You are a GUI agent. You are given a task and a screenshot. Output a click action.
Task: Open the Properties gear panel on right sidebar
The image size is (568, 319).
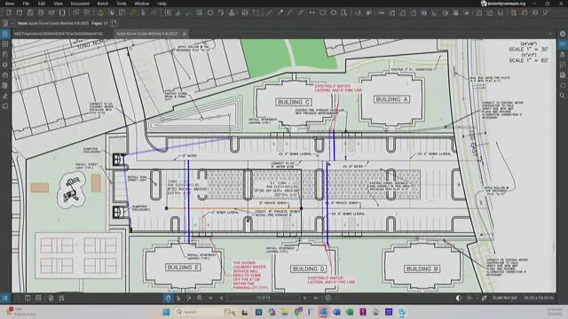(563, 34)
